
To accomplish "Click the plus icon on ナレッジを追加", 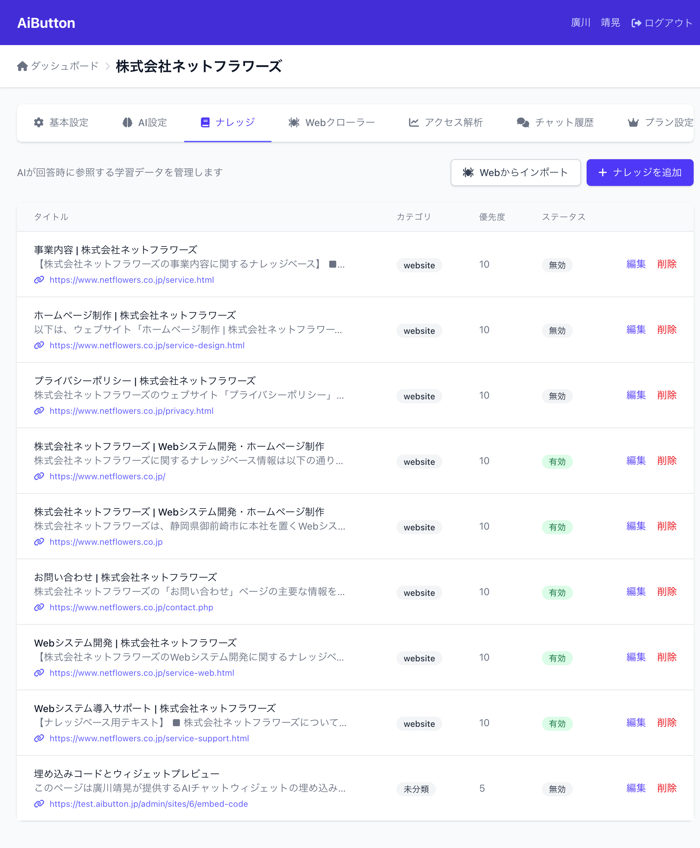I will coord(603,173).
